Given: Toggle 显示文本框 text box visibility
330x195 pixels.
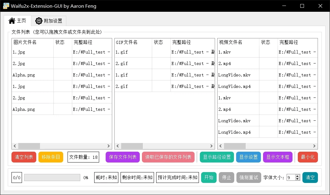Looking at the screenshot, I should 278,157.
